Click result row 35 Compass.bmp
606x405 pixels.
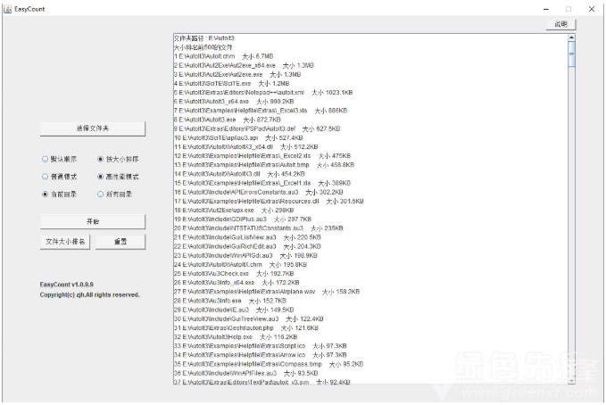tap(269, 364)
